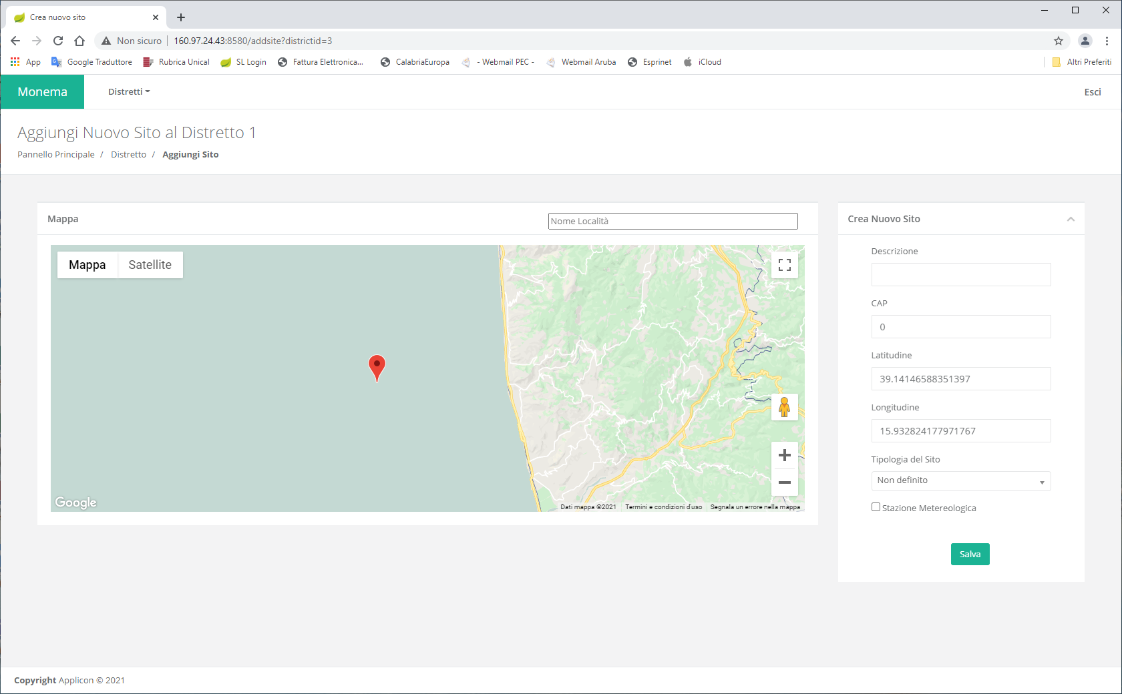The height and width of the screenshot is (694, 1122).
Task: Click the Nome Località search field
Action: 673,221
